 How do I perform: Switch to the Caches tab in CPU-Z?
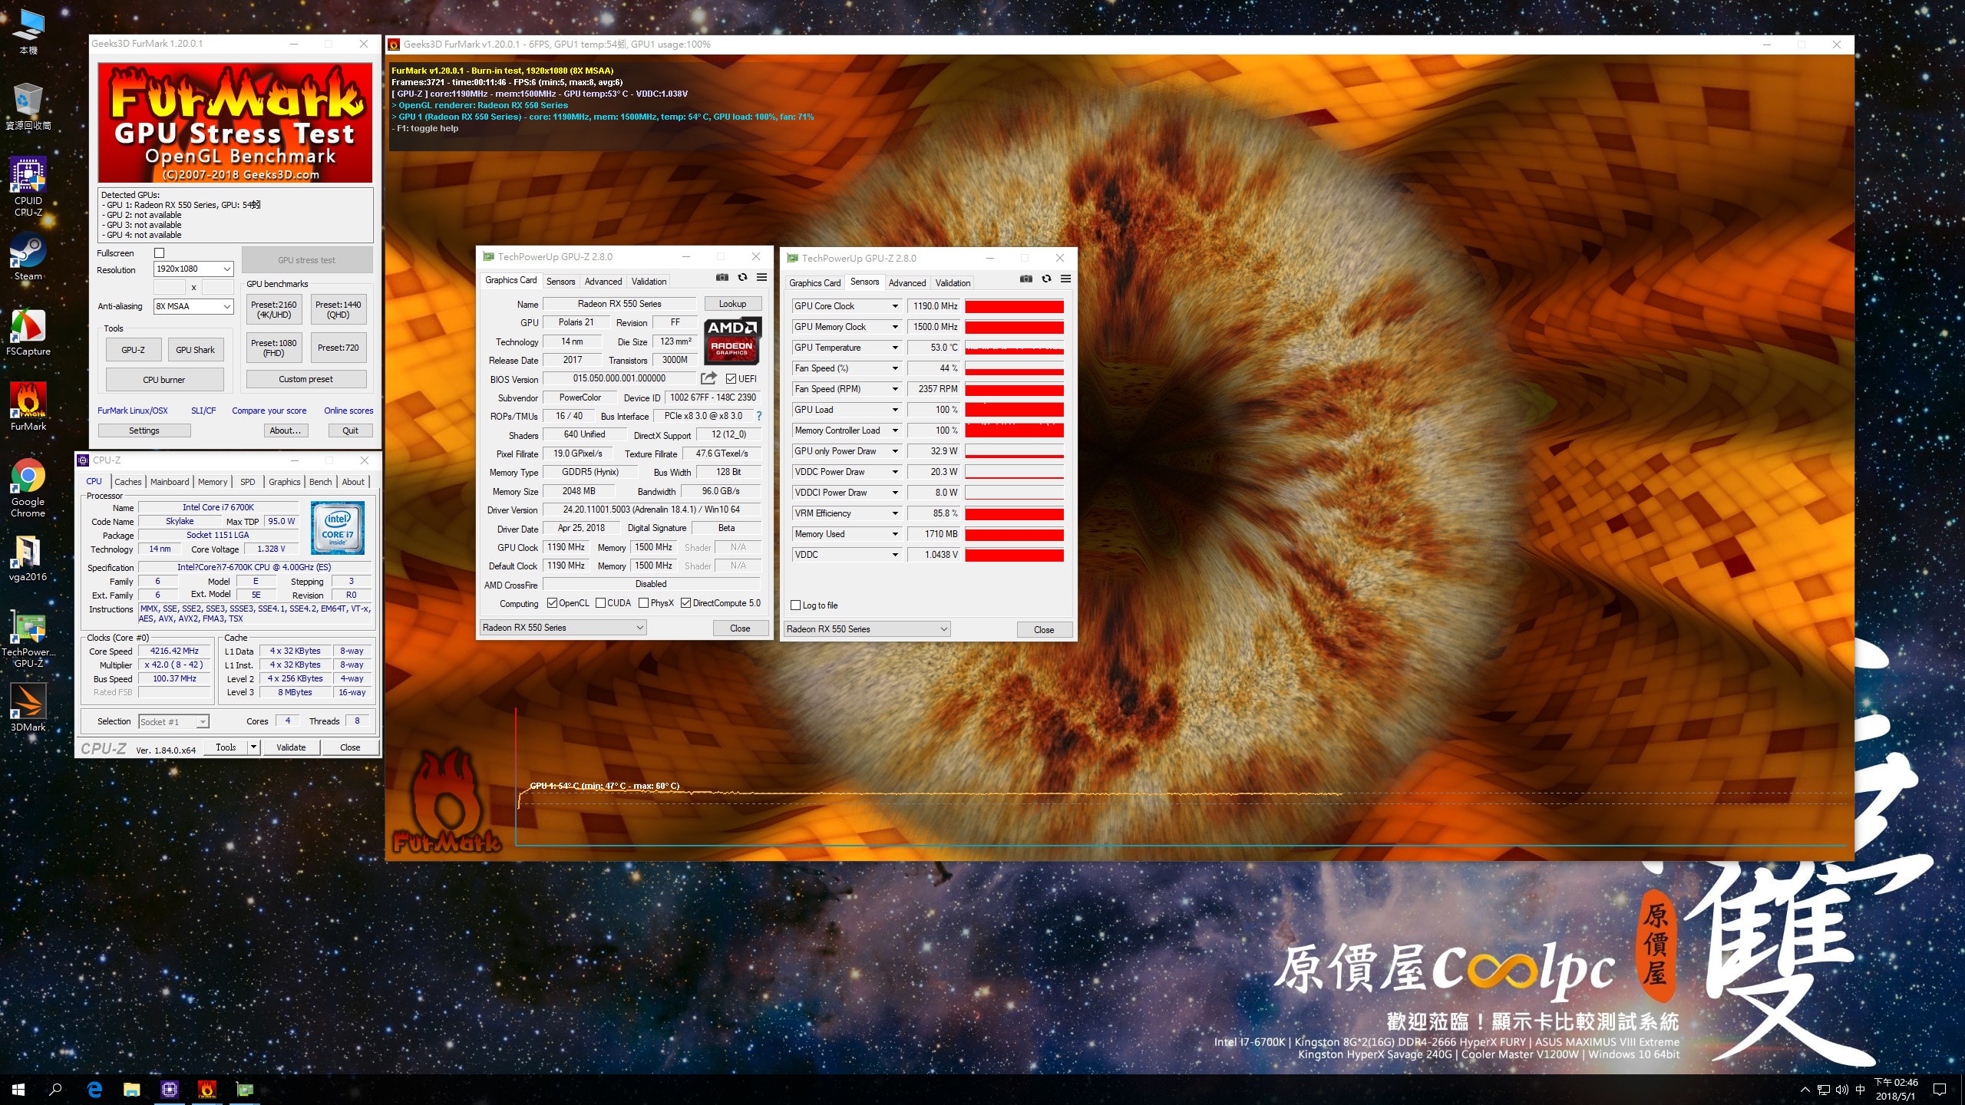(x=128, y=482)
